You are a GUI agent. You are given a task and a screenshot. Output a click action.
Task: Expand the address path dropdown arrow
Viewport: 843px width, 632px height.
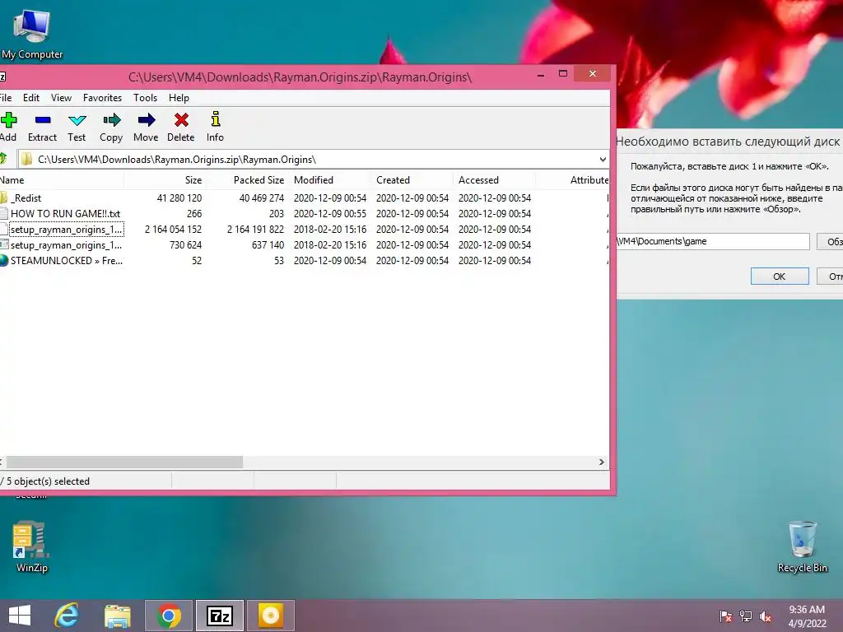603,160
